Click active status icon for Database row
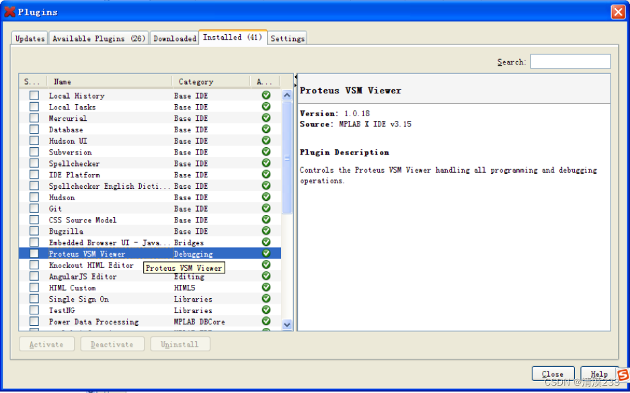The image size is (630, 393). pyautogui.click(x=266, y=129)
